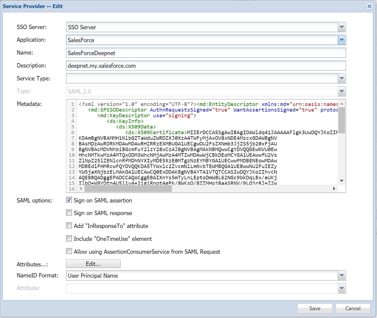Click the Description text field
The height and width of the screenshot is (318, 377).
(x=206, y=66)
